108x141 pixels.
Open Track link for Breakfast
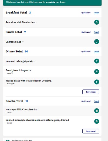[x=97, y=13]
